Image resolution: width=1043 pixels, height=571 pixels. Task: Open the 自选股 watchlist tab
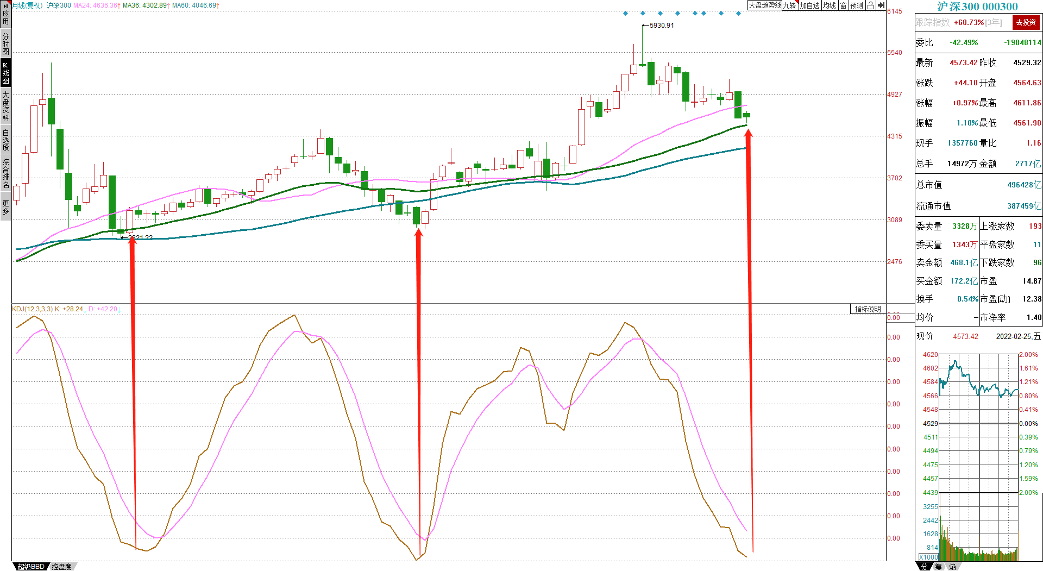pos(5,140)
